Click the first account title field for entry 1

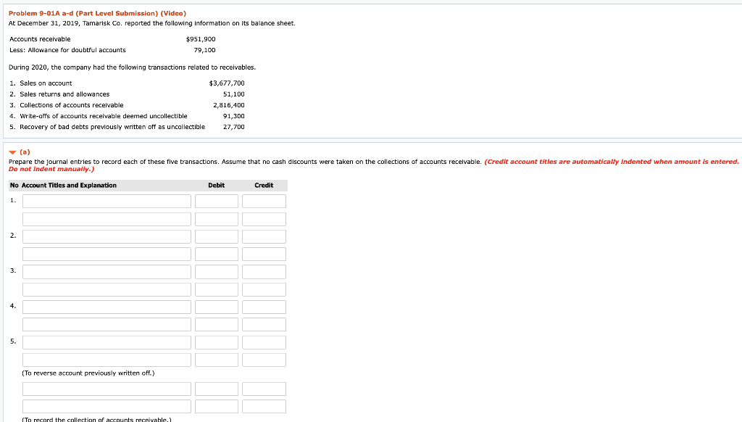pyautogui.click(x=107, y=201)
